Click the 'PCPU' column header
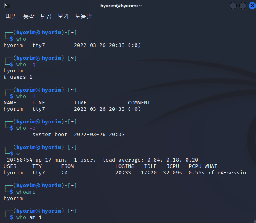256x223 pixels. coord(195,166)
